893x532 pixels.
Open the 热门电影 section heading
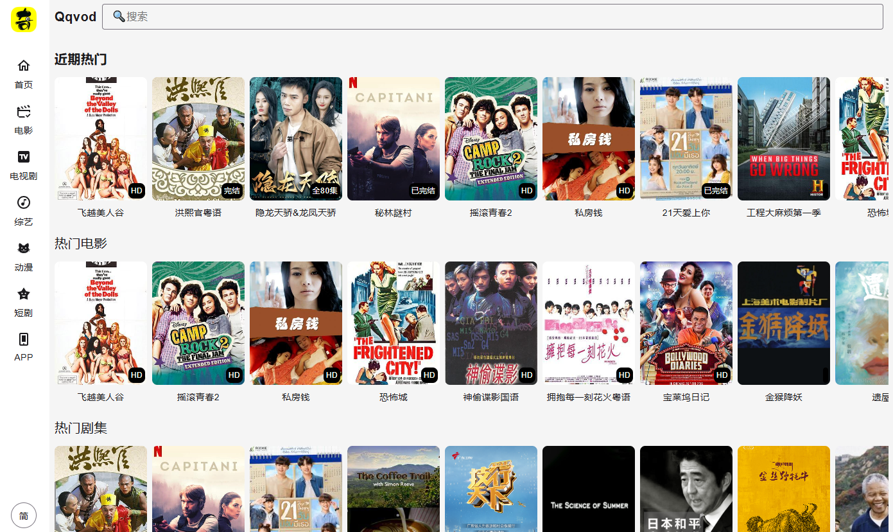coord(80,244)
